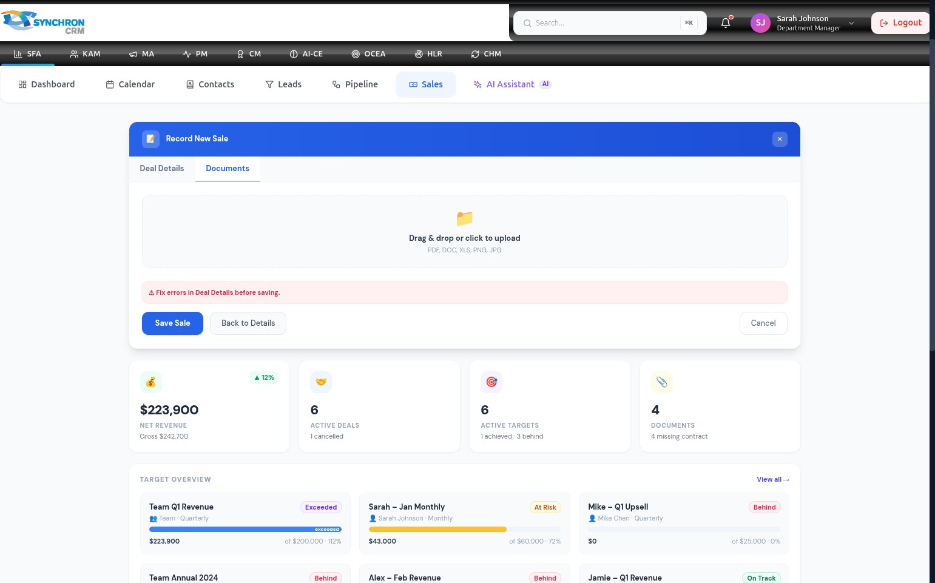Click Save Sale
This screenshot has height=583, width=935.
pos(172,323)
